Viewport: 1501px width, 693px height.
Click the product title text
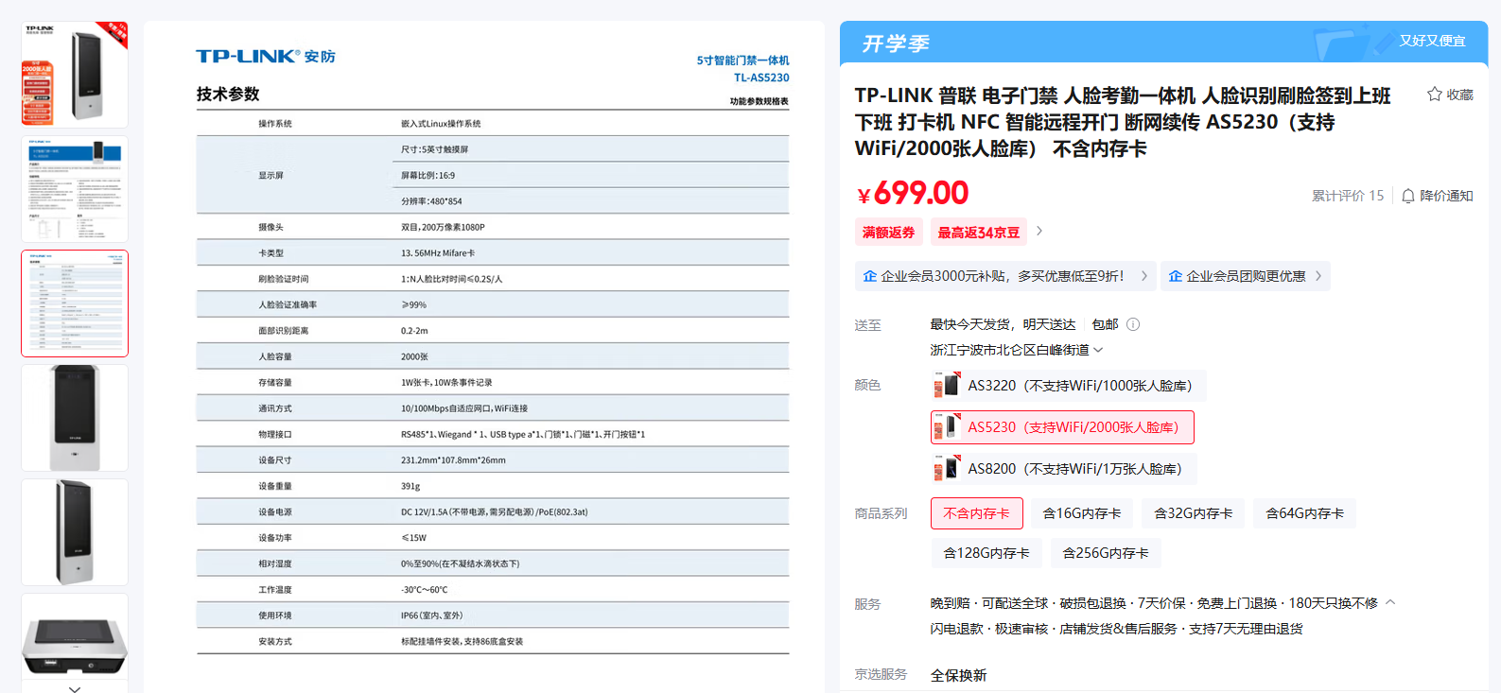(x=1123, y=122)
